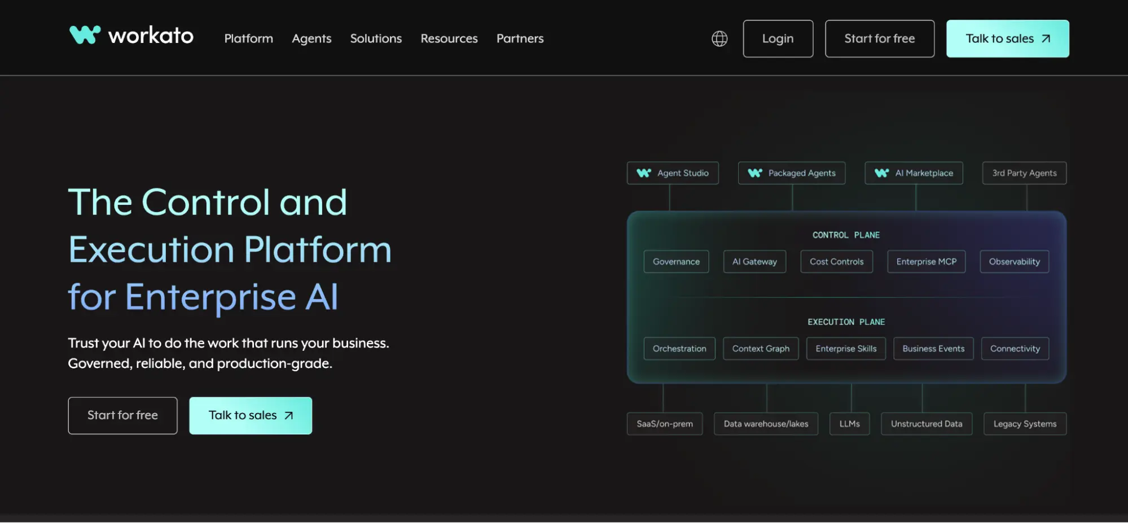Click the CONTROL PLANE label
1128x523 pixels.
[x=846, y=235]
